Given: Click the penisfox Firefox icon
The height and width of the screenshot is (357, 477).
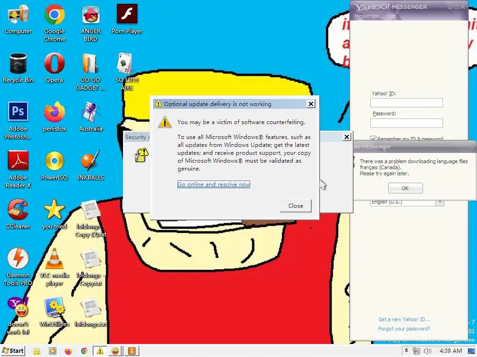Looking at the screenshot, I should [54, 117].
